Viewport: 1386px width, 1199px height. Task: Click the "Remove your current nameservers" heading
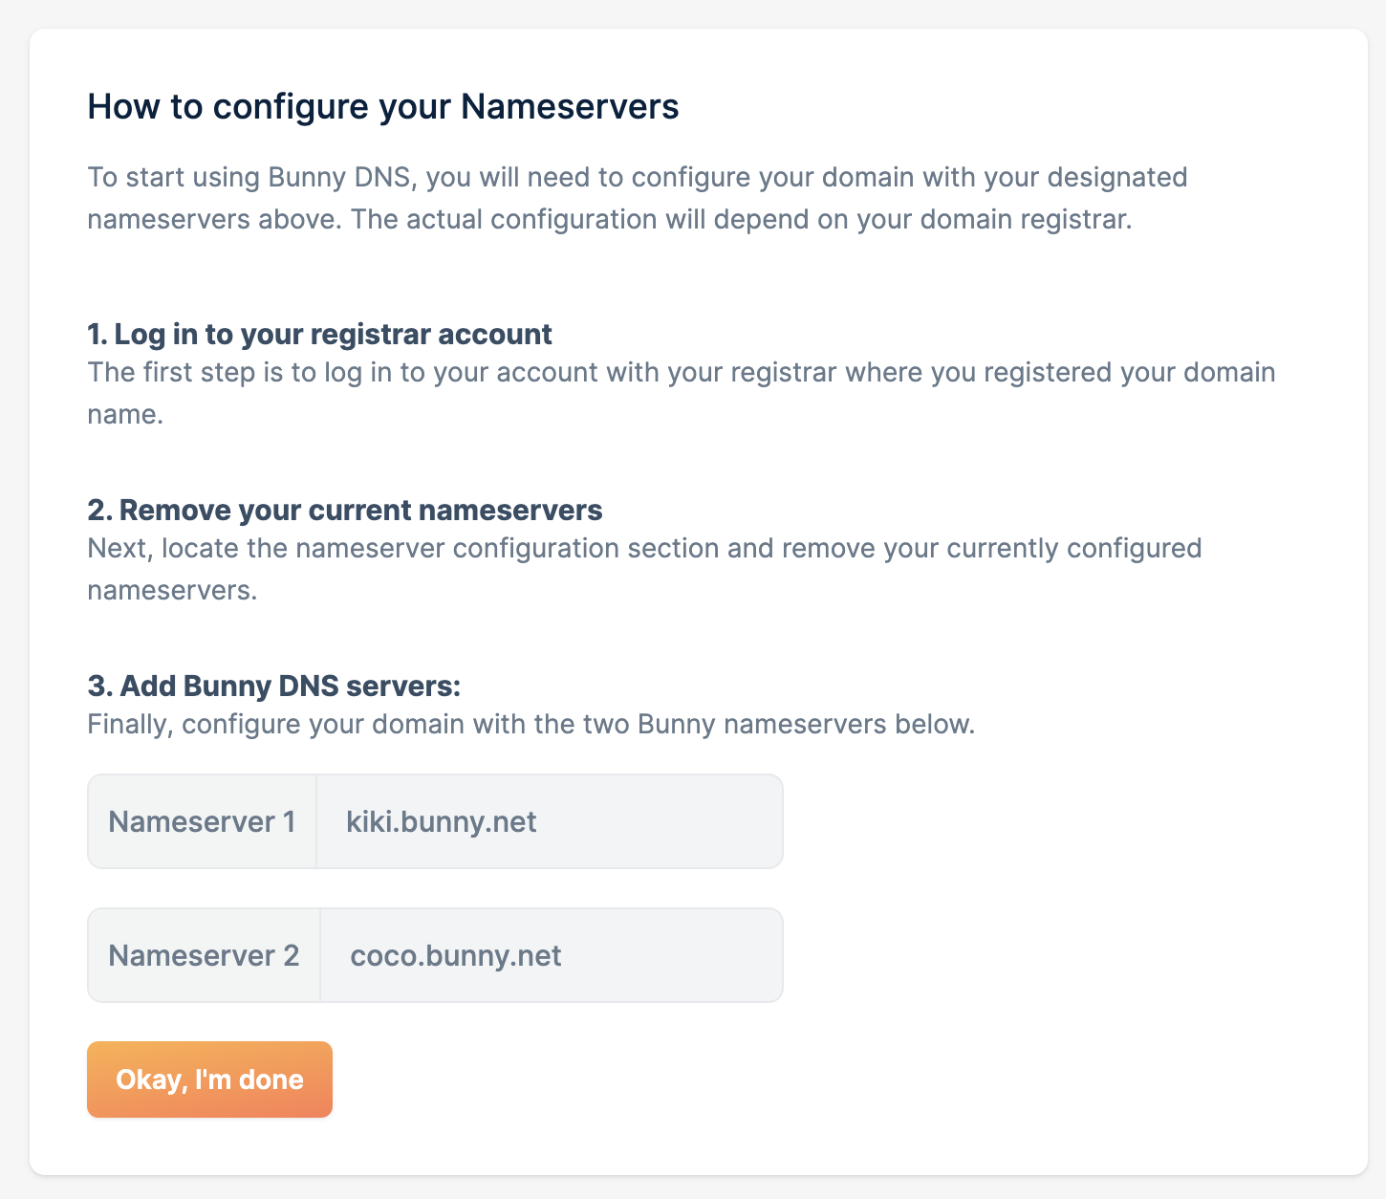(344, 510)
